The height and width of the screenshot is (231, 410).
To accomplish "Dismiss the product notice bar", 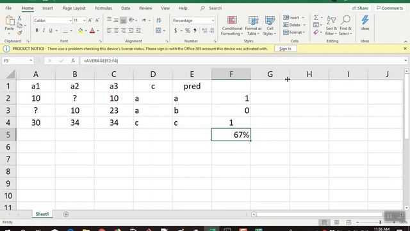I will tap(405, 49).
